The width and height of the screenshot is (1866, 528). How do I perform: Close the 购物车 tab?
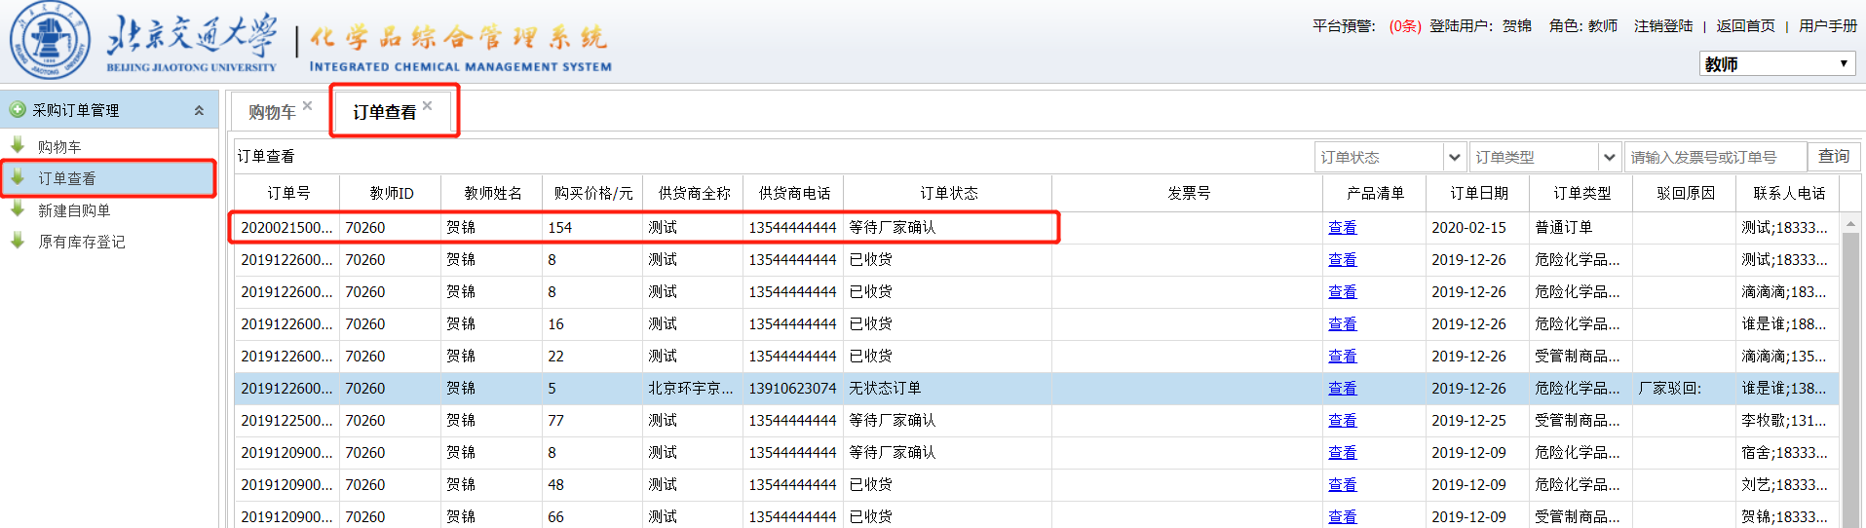tap(307, 106)
